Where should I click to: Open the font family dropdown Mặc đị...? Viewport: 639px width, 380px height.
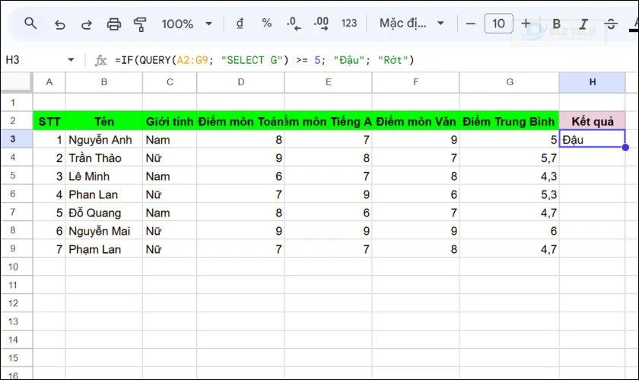tap(412, 24)
